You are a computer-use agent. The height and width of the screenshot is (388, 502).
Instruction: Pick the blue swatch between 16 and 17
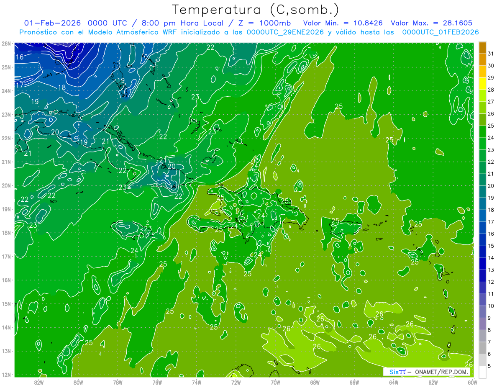pyautogui.click(x=482, y=228)
